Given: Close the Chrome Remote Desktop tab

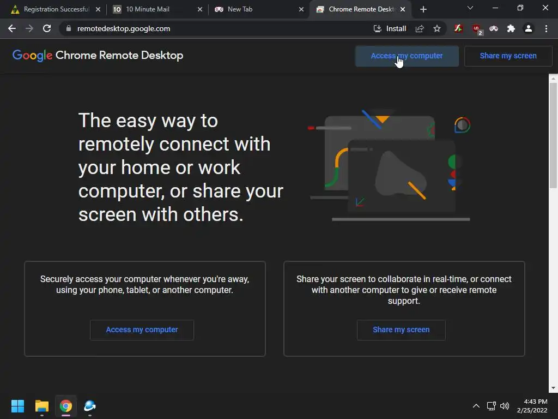Looking at the screenshot, I should point(403,9).
